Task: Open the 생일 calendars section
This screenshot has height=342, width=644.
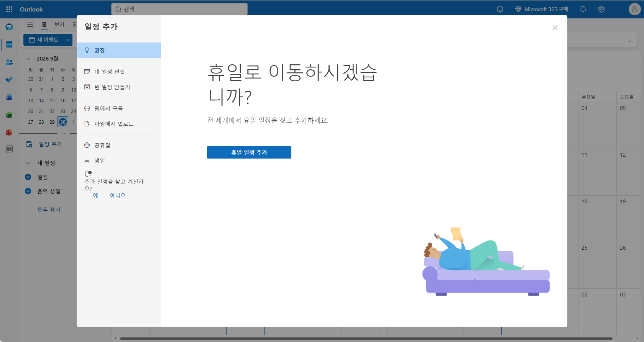Action: pyautogui.click(x=119, y=160)
